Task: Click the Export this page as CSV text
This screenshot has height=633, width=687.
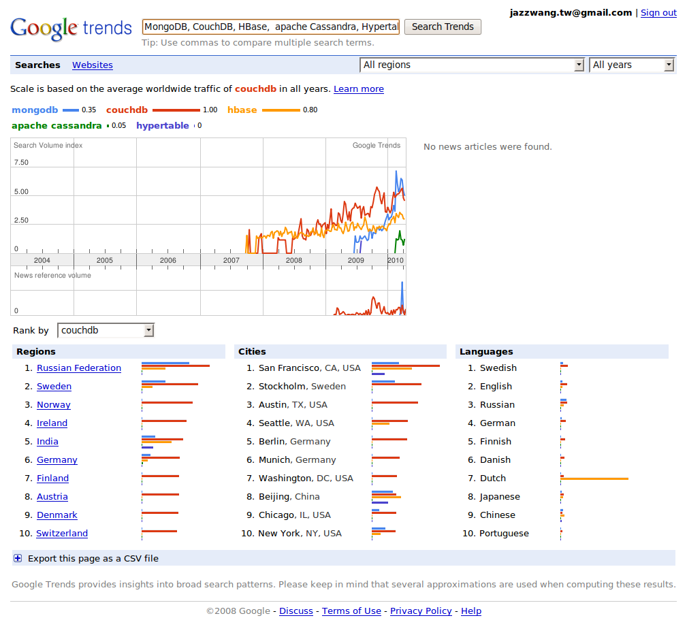Action: pos(93,559)
